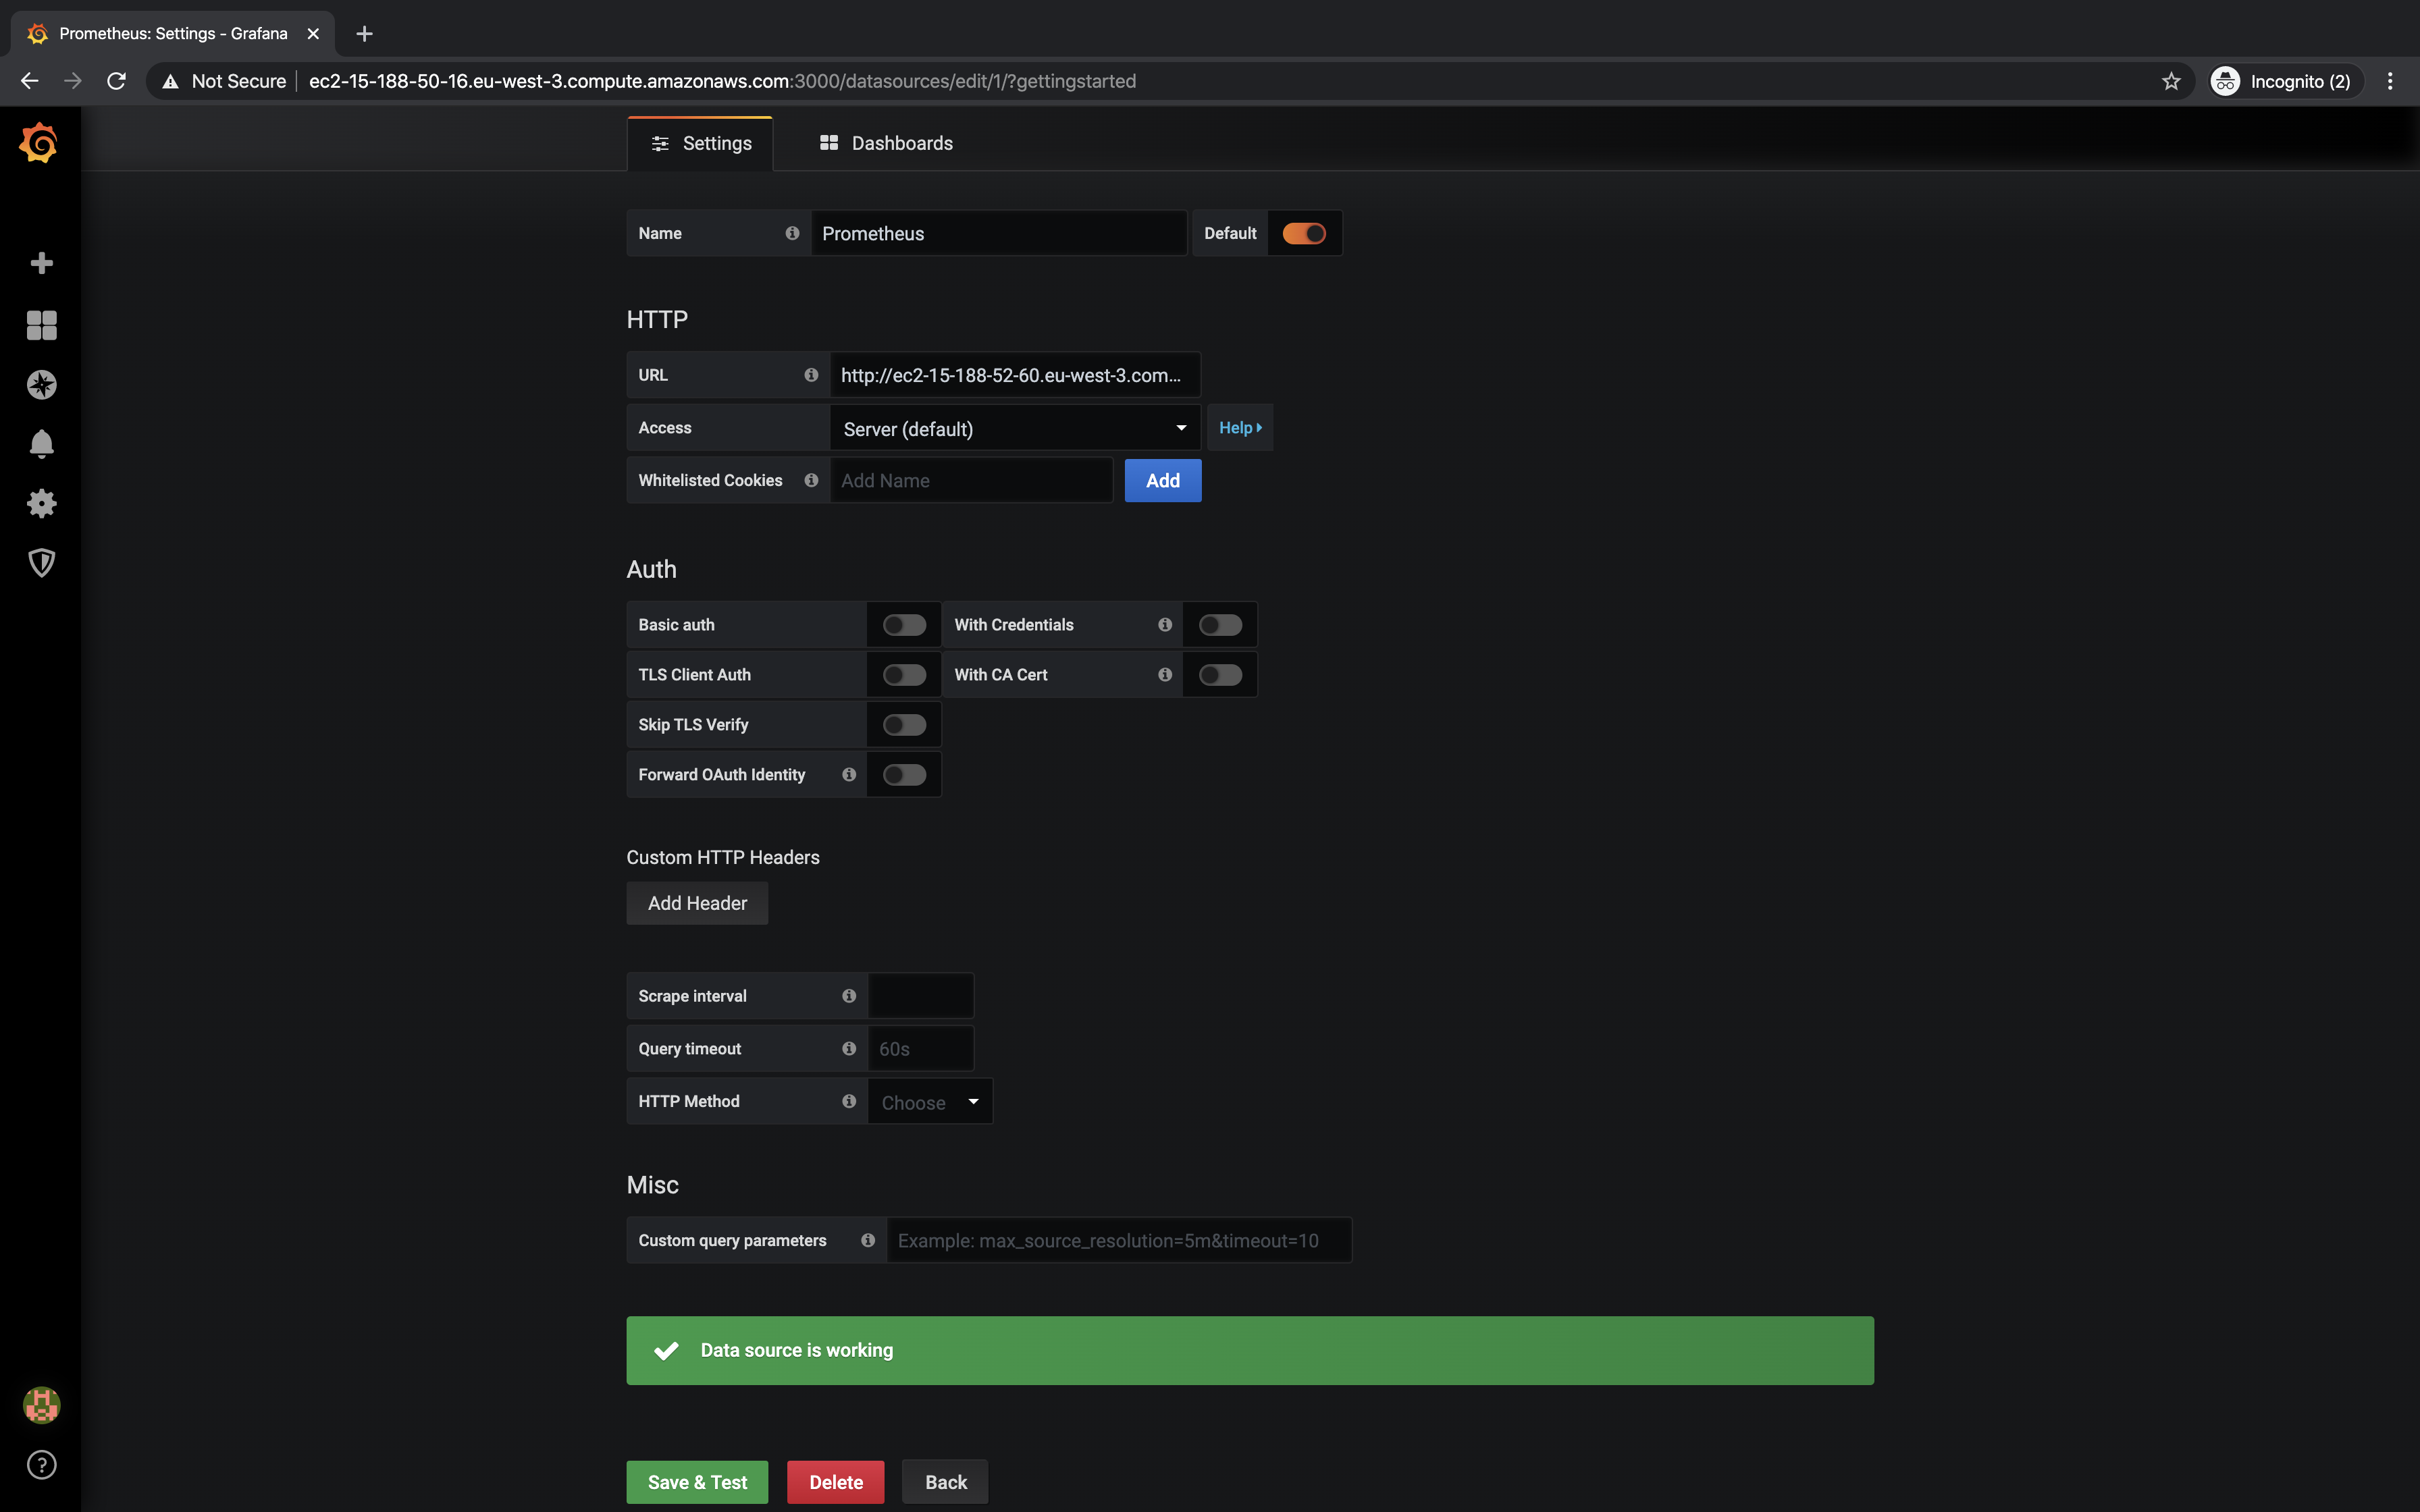Open the Server Admin shield icon
Screen dimensions: 2420x1512
[41, 562]
